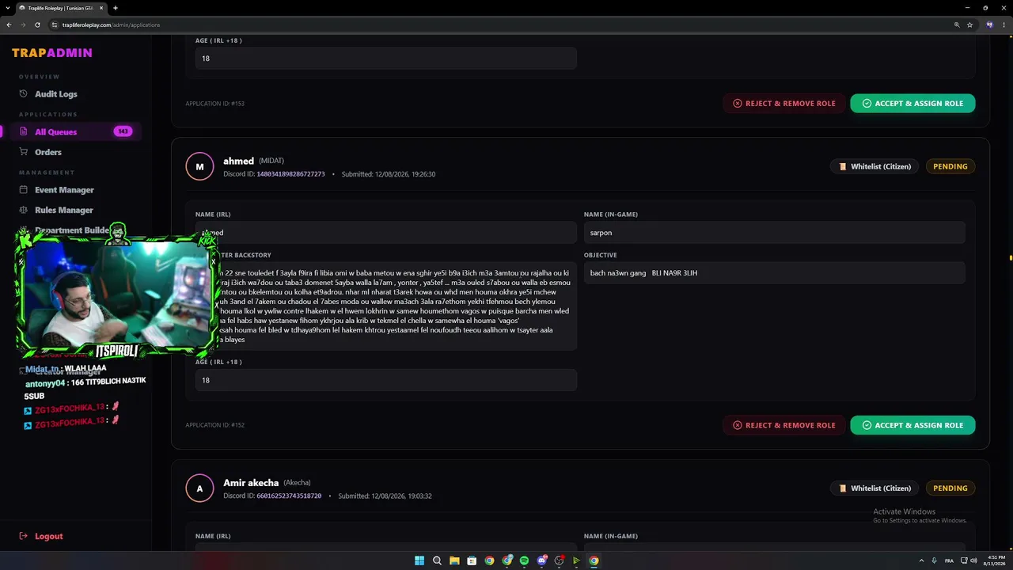This screenshot has height=570, width=1013.
Task: Reject and remove role for application #152
Action: click(x=783, y=425)
